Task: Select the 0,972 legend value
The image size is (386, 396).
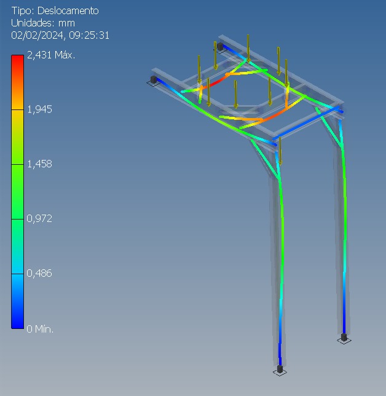Action: 39,218
